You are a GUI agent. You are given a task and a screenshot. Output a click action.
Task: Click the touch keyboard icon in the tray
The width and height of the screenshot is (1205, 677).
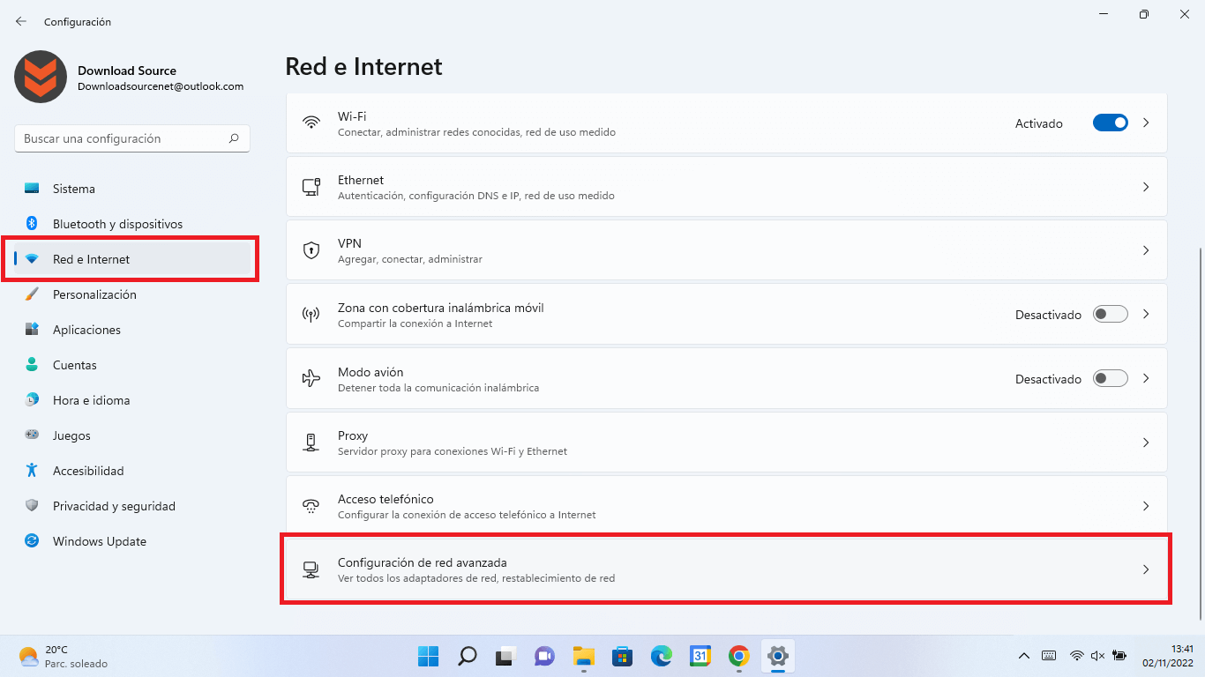pos(1049,656)
